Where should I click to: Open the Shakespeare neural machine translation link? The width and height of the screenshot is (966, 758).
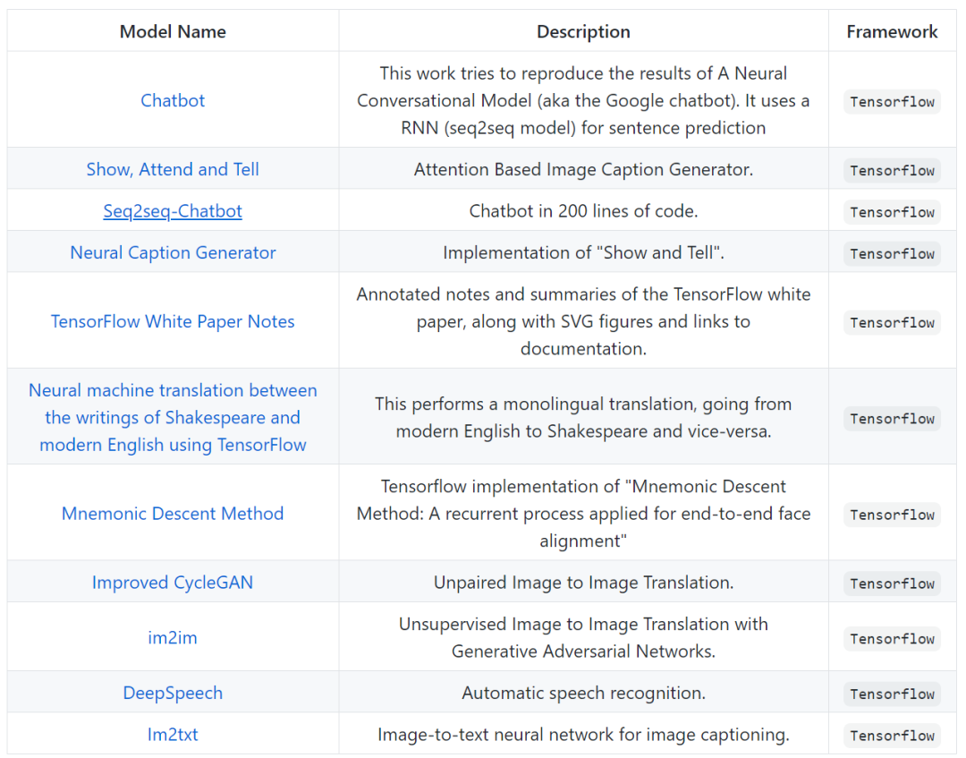tap(173, 417)
